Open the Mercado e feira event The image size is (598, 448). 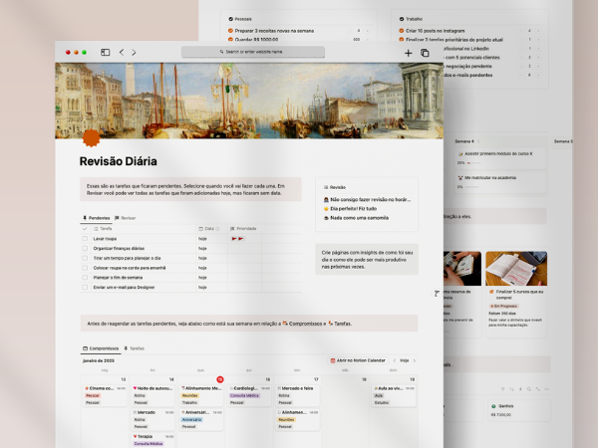(x=298, y=395)
